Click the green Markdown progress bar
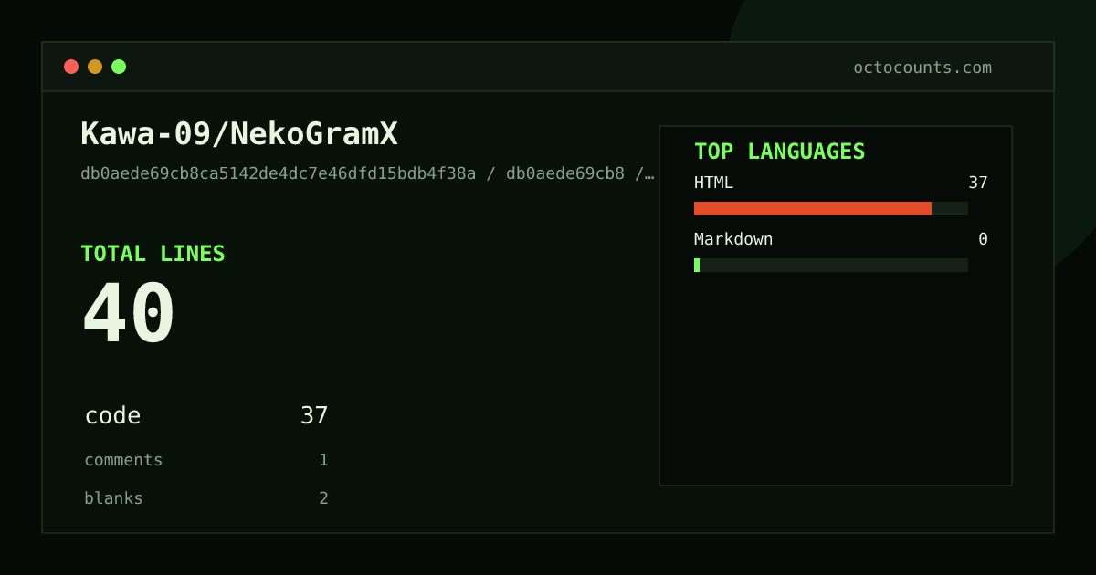The image size is (1096, 575). pos(697,265)
